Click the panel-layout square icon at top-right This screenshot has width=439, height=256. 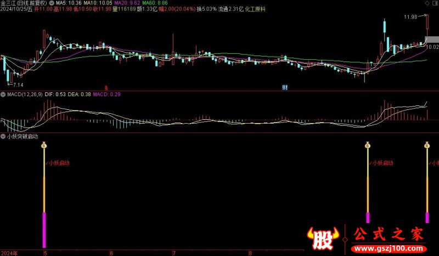(435, 3)
